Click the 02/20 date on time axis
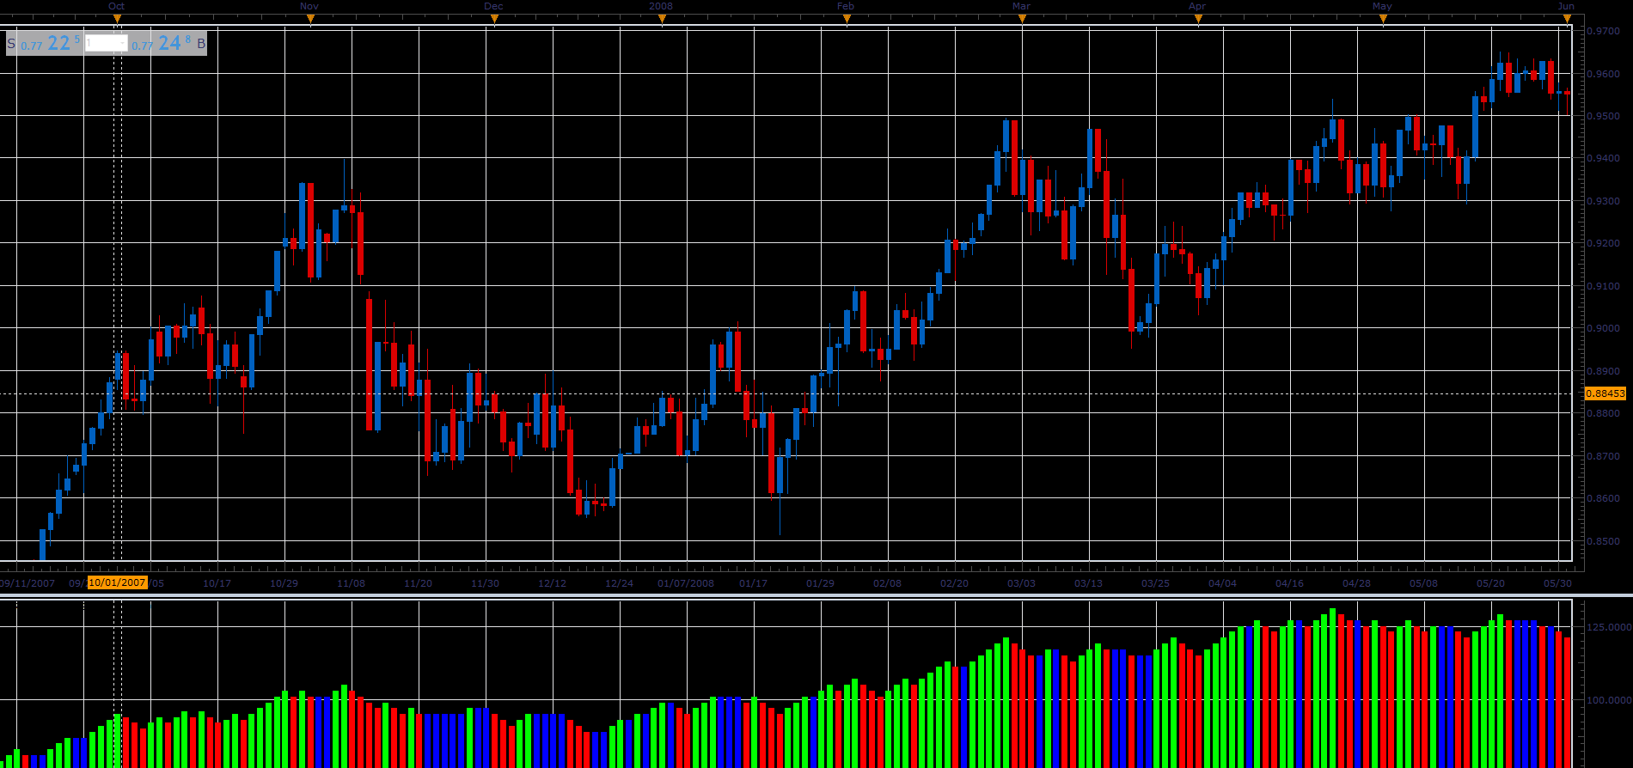 (x=954, y=583)
